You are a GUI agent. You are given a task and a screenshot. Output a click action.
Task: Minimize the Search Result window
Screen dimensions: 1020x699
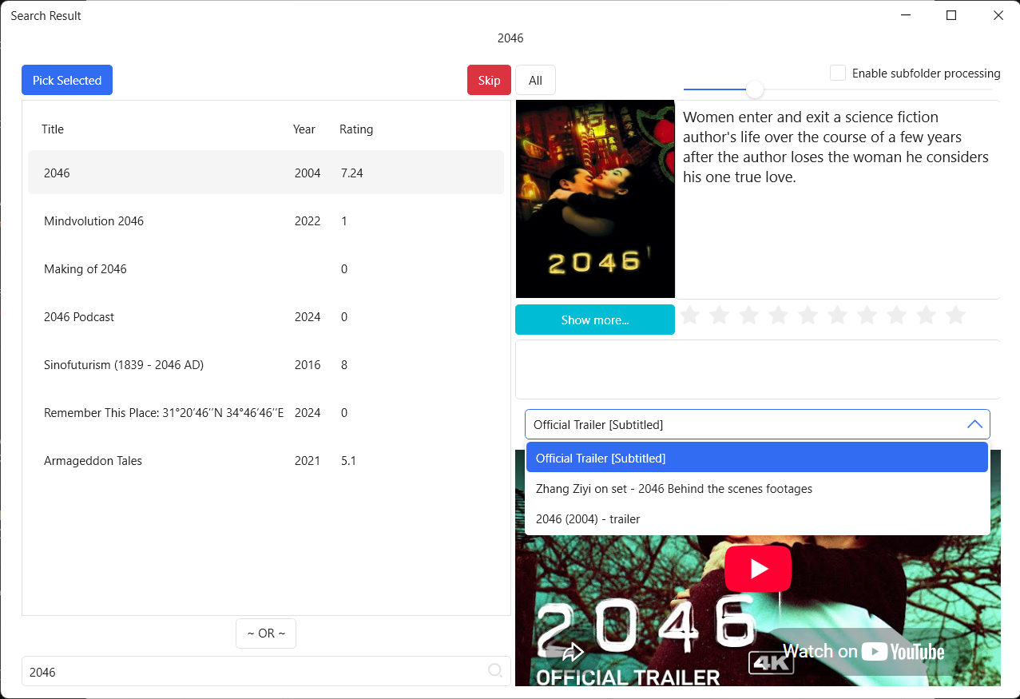(x=906, y=15)
